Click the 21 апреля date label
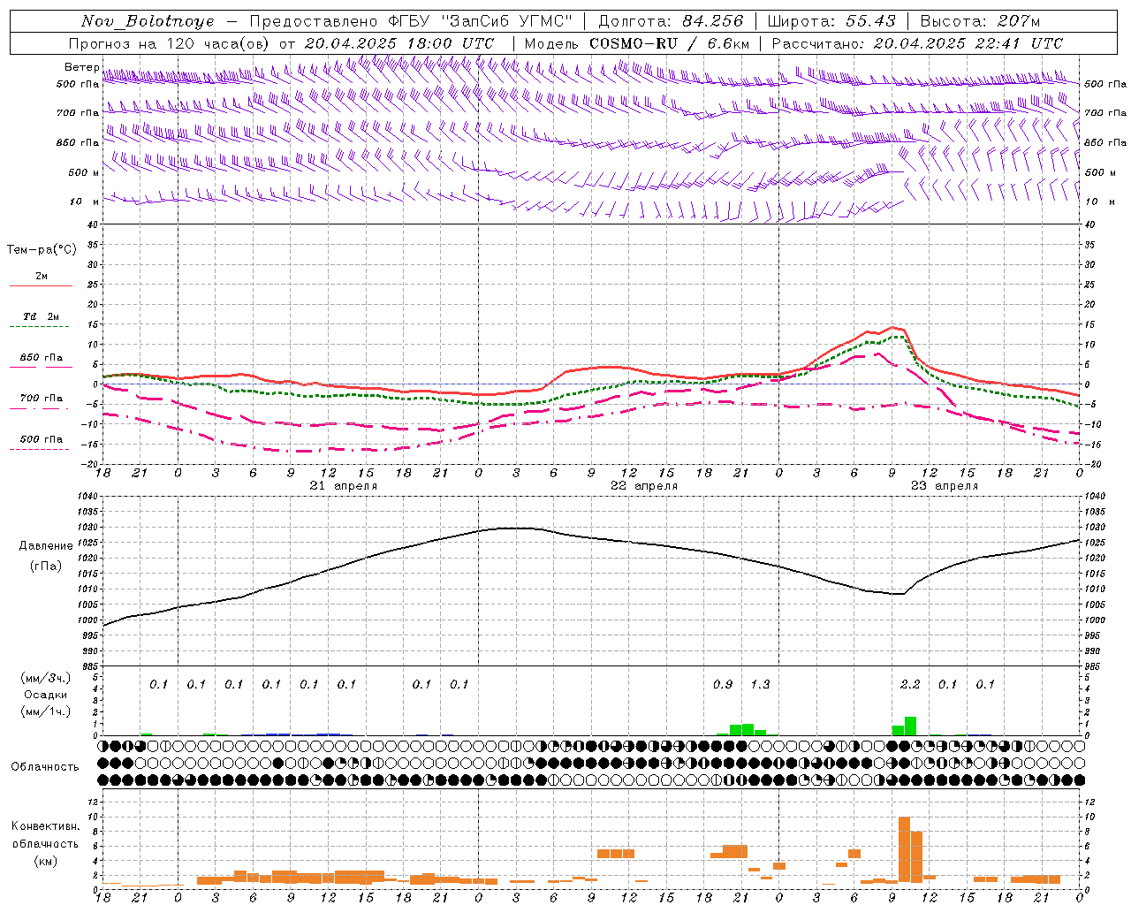This screenshot has height=905, width=1131. pos(344,486)
